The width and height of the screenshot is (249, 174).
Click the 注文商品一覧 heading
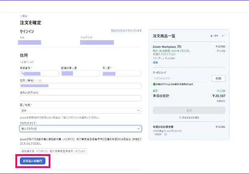pos(164,36)
